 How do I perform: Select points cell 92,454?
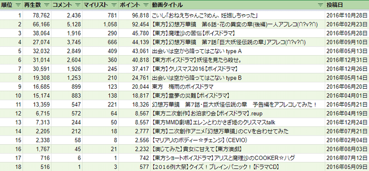[135, 24]
